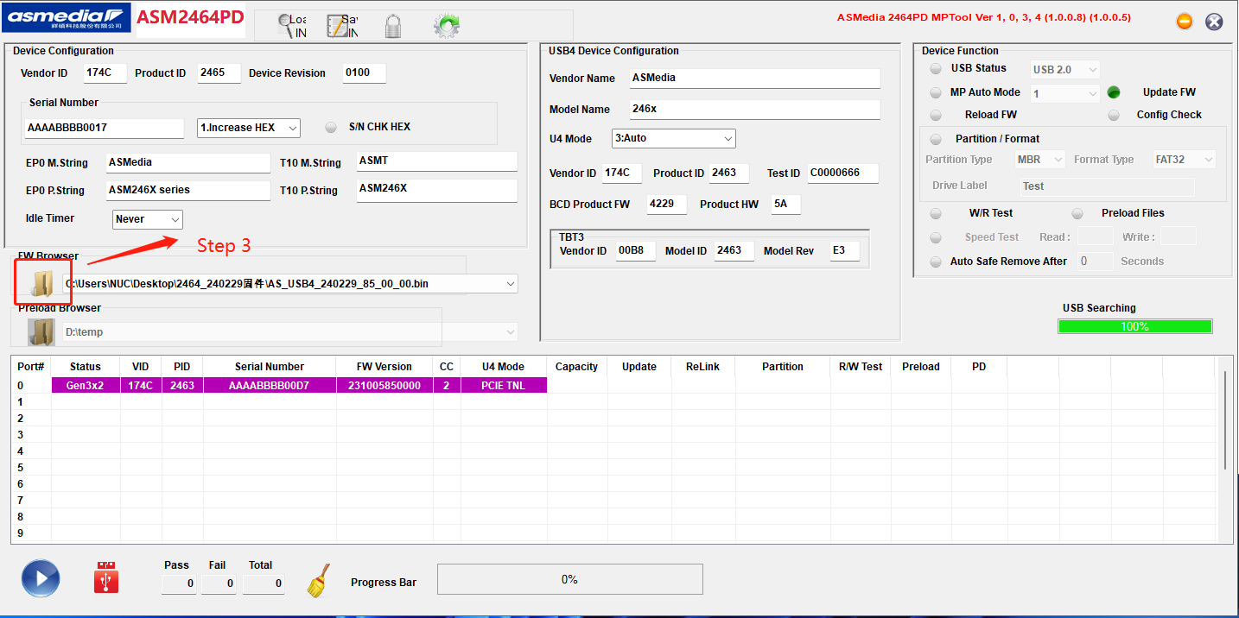This screenshot has height=618, width=1239.
Task: Open the FW Browser folder icon
Action: 41,283
